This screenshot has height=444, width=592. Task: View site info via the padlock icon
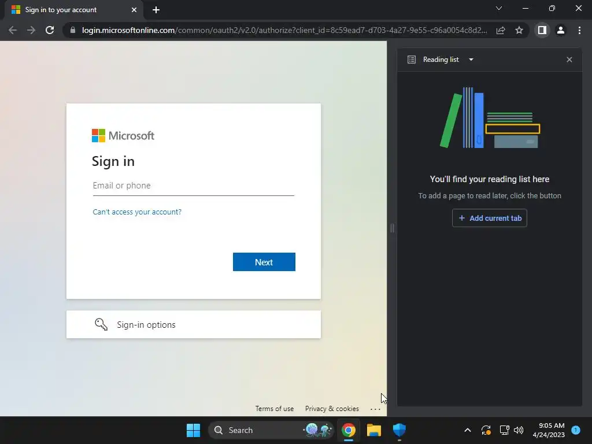[73, 30]
